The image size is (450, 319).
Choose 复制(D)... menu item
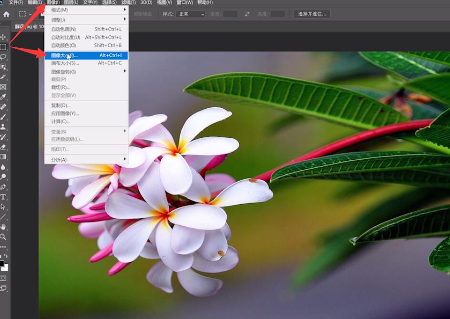pos(86,105)
